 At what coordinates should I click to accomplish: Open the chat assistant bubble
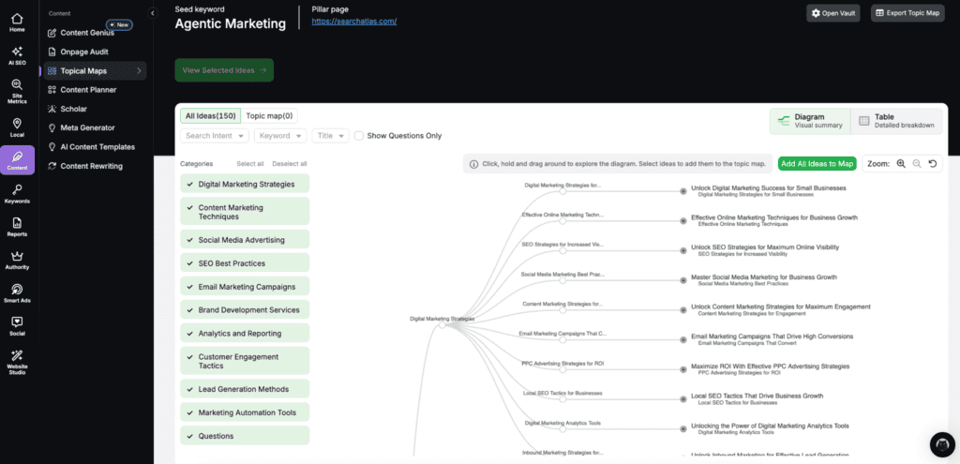tap(941, 444)
